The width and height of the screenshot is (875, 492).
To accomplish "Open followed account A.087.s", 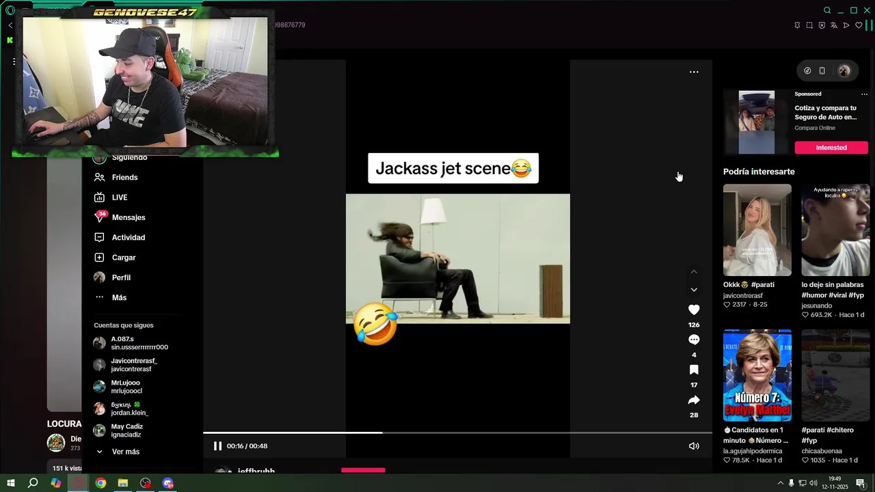I will [131, 343].
